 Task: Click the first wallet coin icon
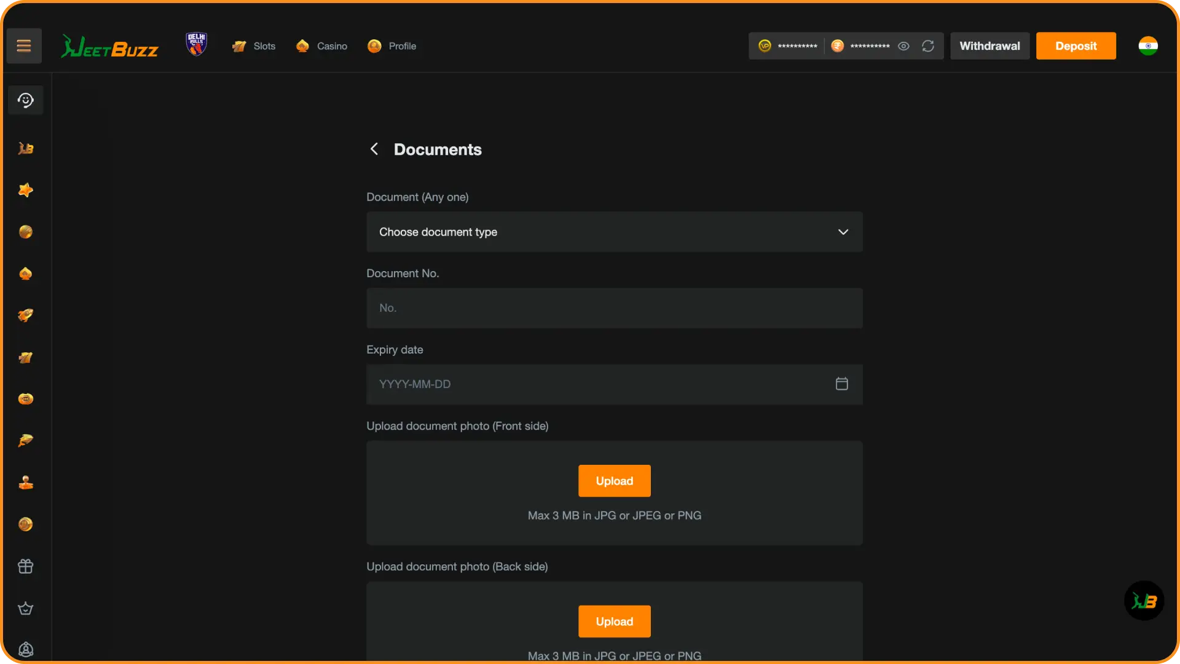click(x=765, y=46)
